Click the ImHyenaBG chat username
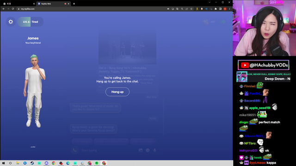The height and width of the screenshot is (166, 296). click(x=248, y=151)
